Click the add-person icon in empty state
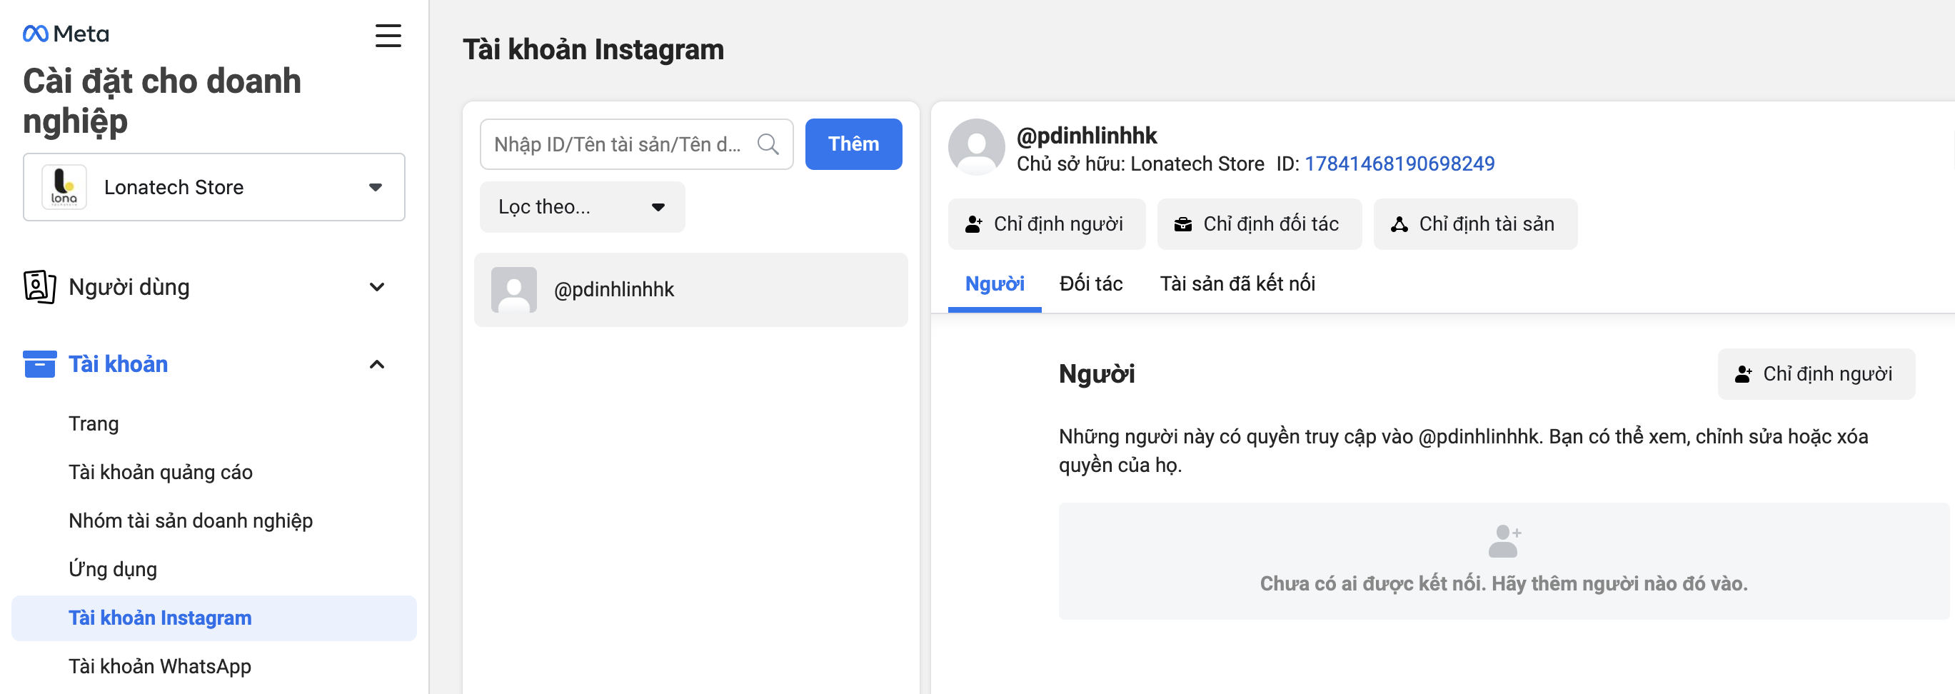The width and height of the screenshot is (1955, 694). [x=1504, y=541]
